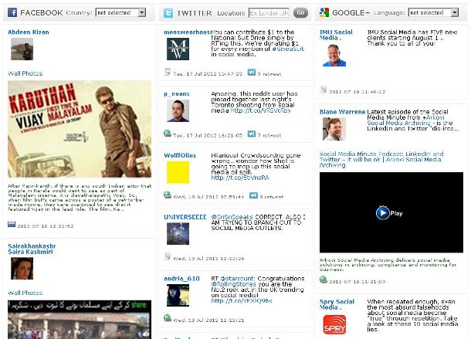This screenshot has height=339, width=471.
Task: Click the document icon beside Wed, 18 Jul 12:22:24
Action: coord(168,256)
